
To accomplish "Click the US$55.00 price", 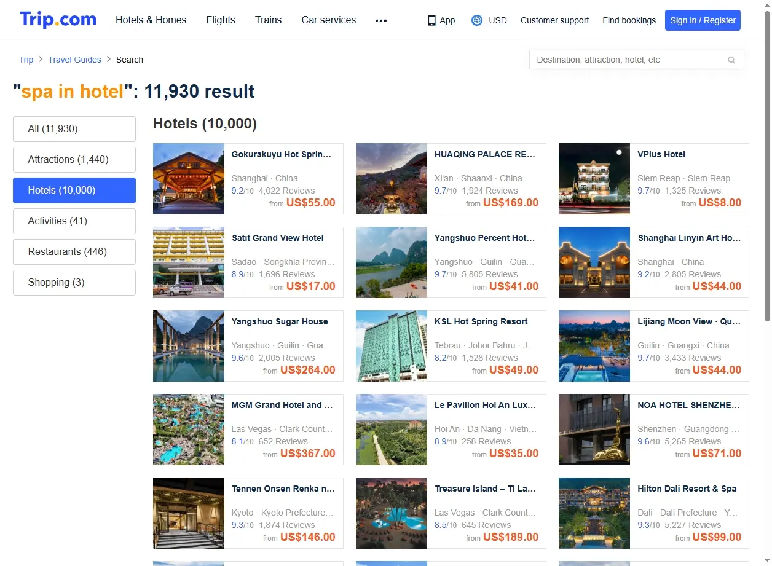I will [311, 203].
